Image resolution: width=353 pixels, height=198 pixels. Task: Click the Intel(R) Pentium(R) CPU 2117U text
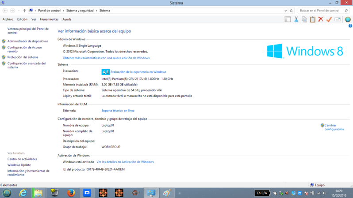coord(137,79)
